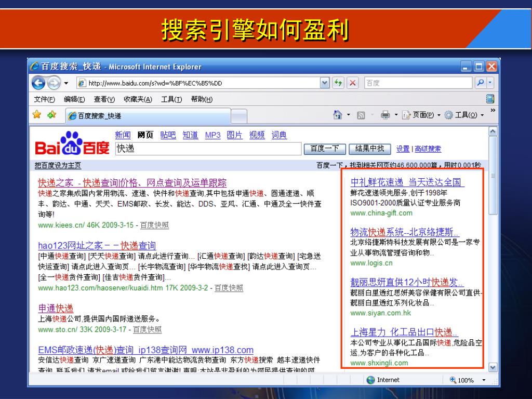Click the green Refresh page icon
The width and height of the screenshot is (532, 399).
pyautogui.click(x=338, y=83)
